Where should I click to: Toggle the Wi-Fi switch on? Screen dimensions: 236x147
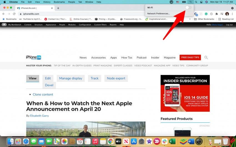[x=188, y=7]
